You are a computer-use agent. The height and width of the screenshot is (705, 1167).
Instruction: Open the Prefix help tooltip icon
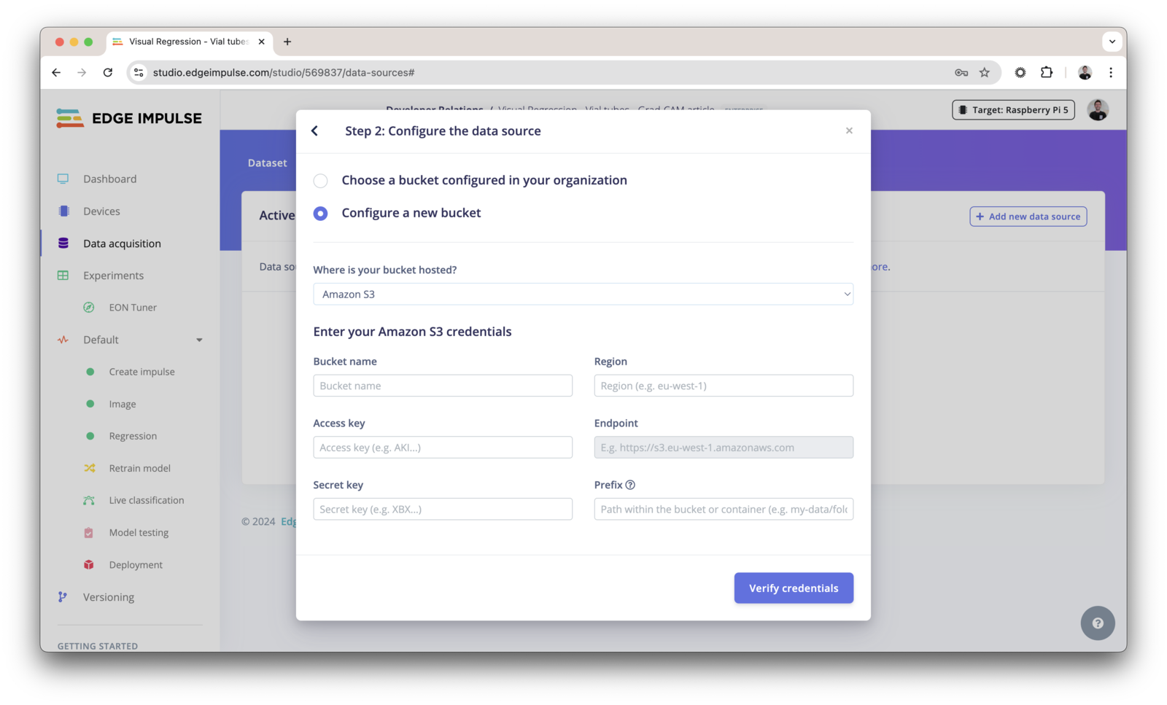(x=630, y=485)
